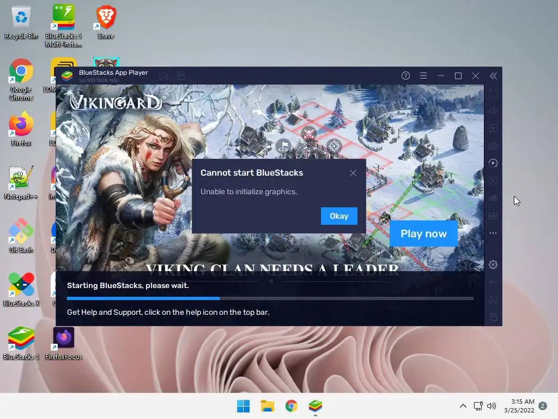The image size is (558, 419).
Task: Click the sync operations icon in sidebar
Action: [493, 181]
